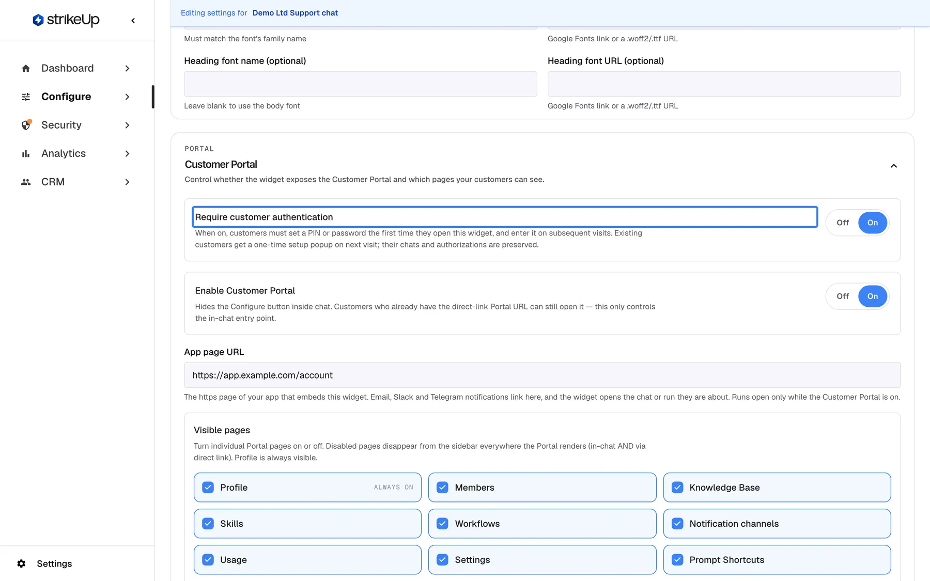Focus the Heading font name field
The width and height of the screenshot is (930, 581).
coord(361,84)
